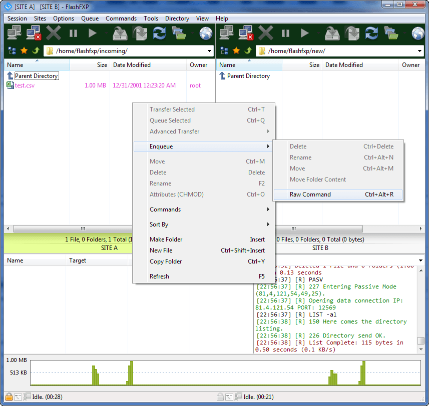Select Parent Directory in the Site A pane
This screenshot has width=429, height=406.
(37, 76)
